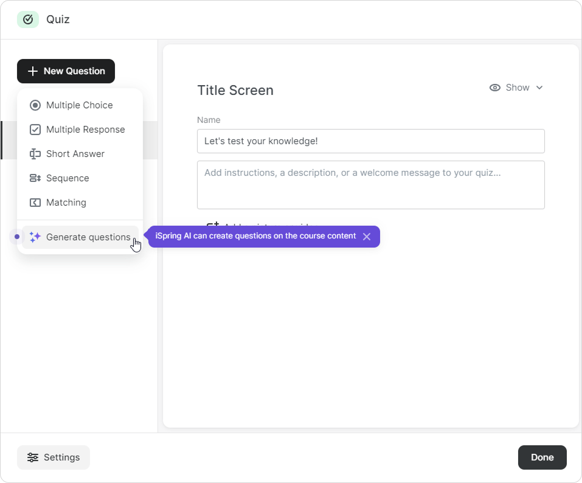
Task: Expand the Show dropdown chevron
Action: pos(539,88)
